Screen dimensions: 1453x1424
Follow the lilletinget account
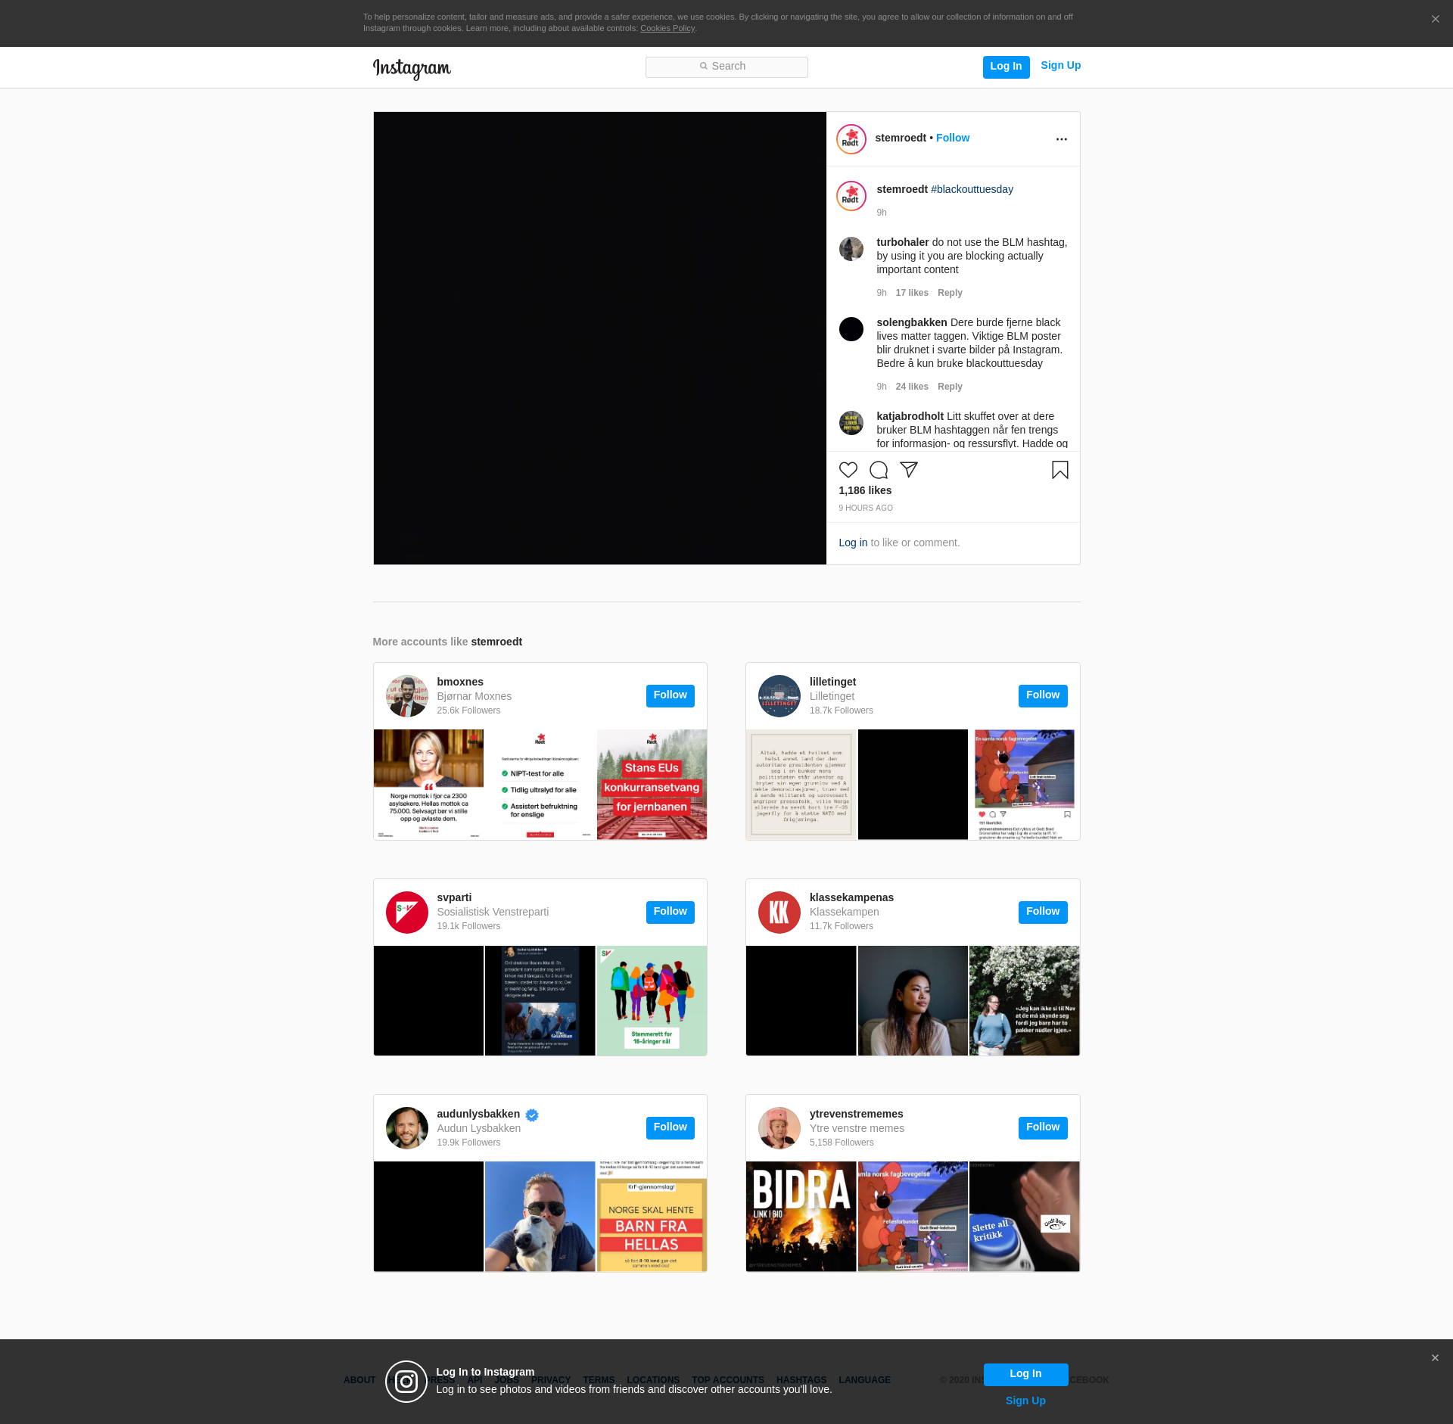[x=1043, y=696]
